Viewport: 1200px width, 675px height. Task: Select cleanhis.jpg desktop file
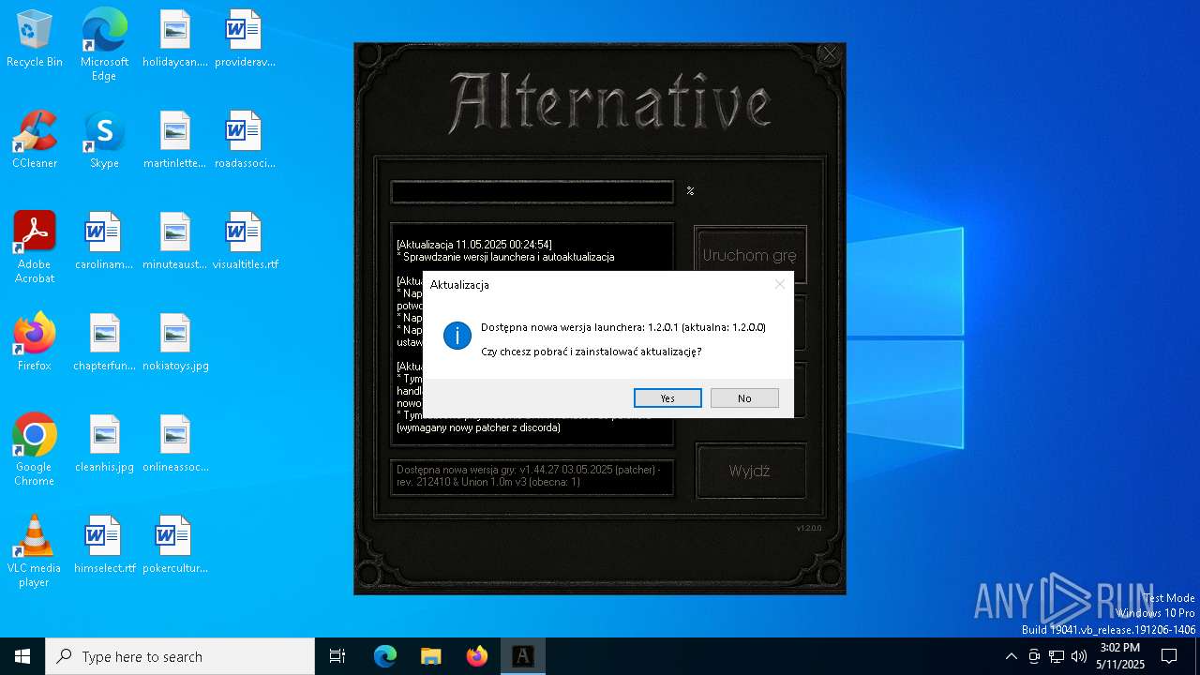104,444
